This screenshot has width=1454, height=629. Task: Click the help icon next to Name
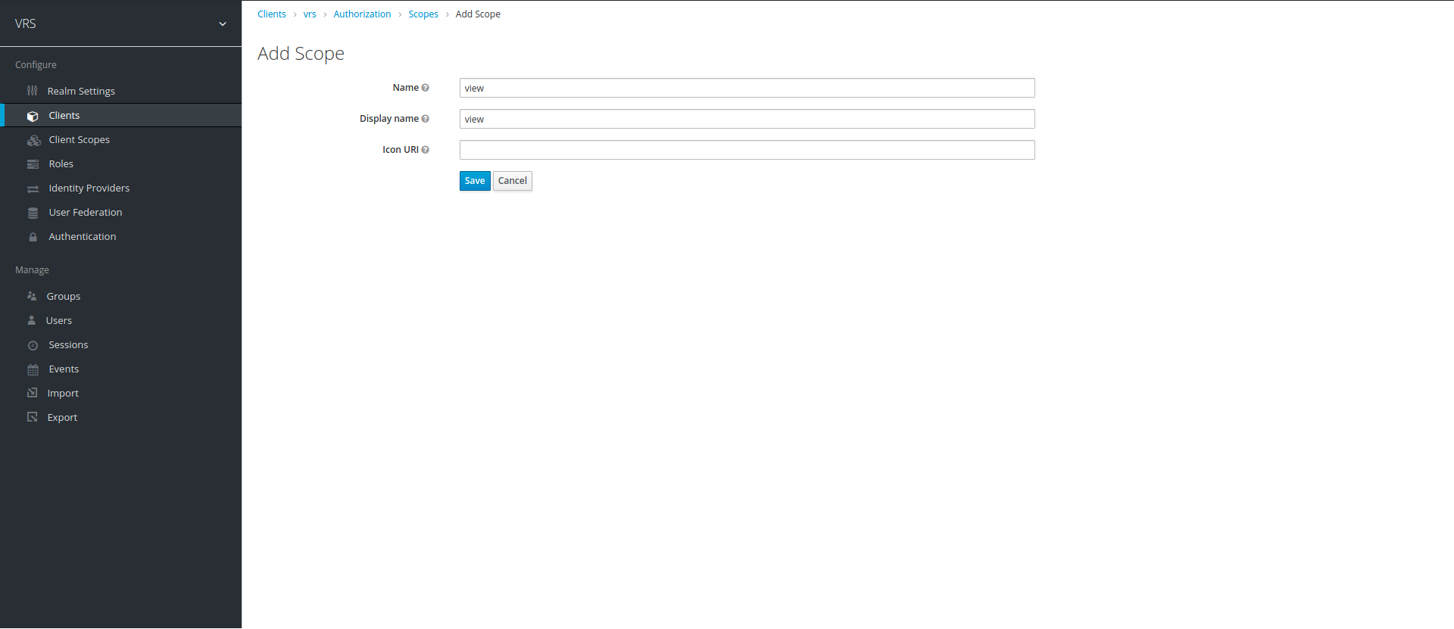click(425, 88)
